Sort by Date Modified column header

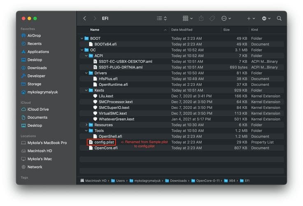click(x=182, y=30)
